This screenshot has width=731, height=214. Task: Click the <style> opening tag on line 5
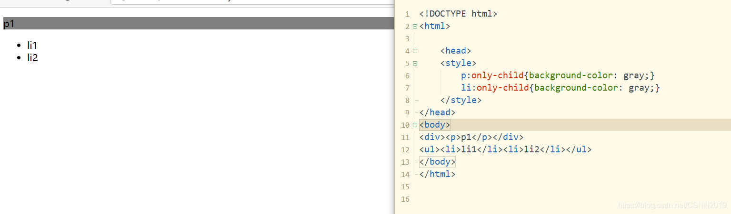pyautogui.click(x=458, y=63)
